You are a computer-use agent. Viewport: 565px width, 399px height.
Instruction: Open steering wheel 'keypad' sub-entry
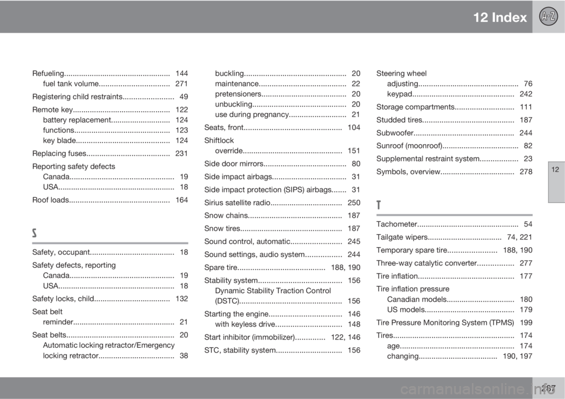pyautogui.click(x=460, y=94)
